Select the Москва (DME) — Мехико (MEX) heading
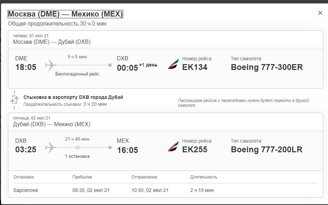 [65, 14]
